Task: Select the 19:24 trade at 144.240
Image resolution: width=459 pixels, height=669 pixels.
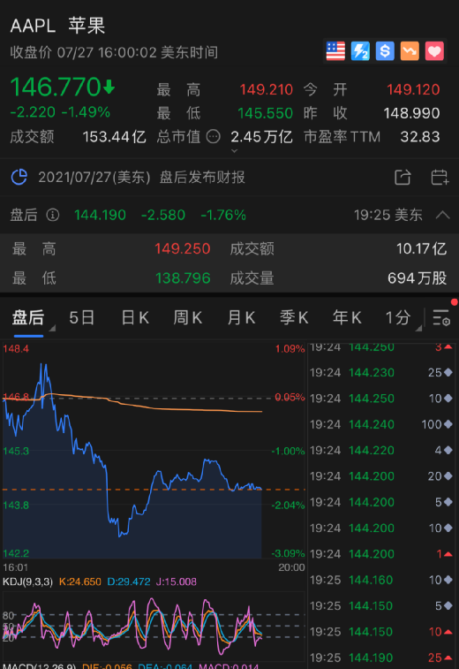Action: point(380,424)
